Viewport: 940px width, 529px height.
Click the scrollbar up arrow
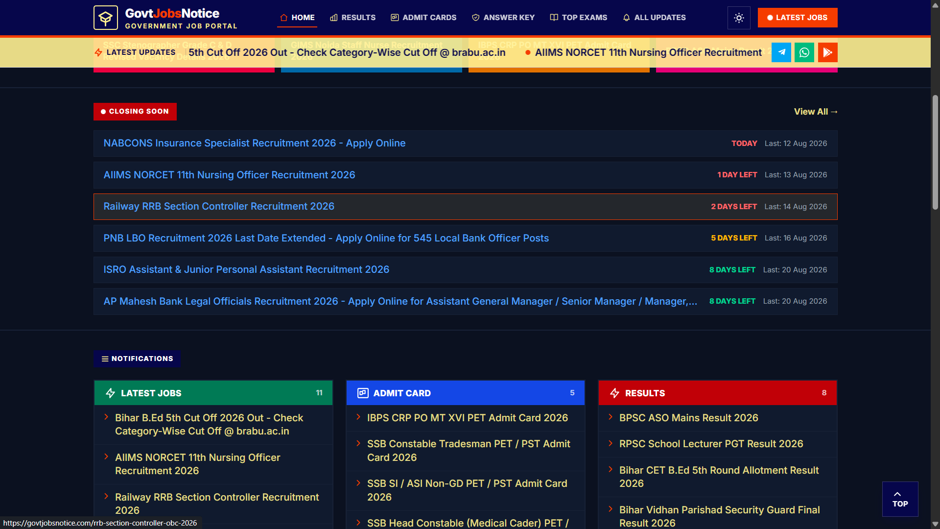tap(935, 4)
